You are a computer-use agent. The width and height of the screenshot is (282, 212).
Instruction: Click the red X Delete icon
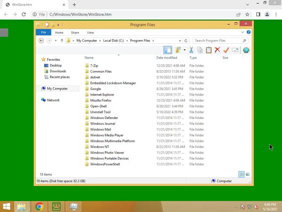tap(217, 50)
